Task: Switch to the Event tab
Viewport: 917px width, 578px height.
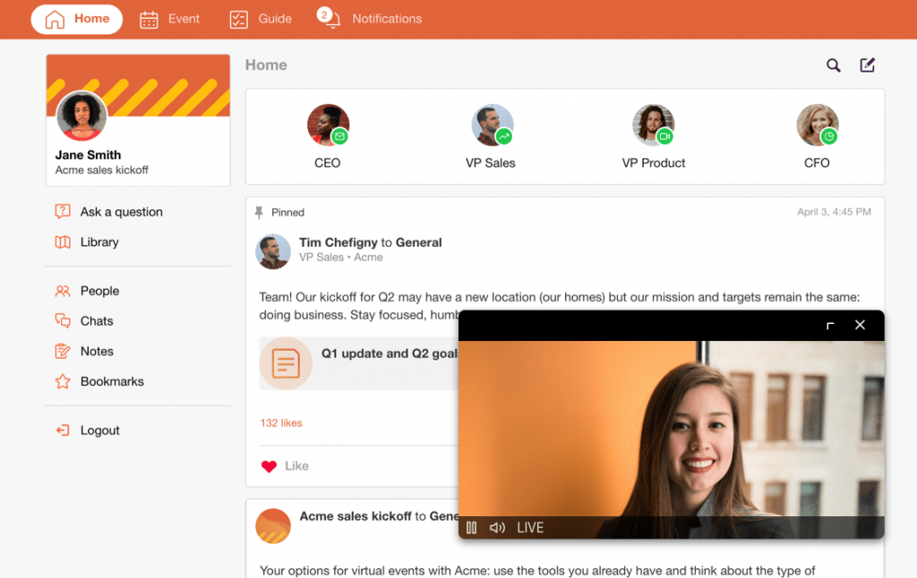Action: (x=169, y=18)
